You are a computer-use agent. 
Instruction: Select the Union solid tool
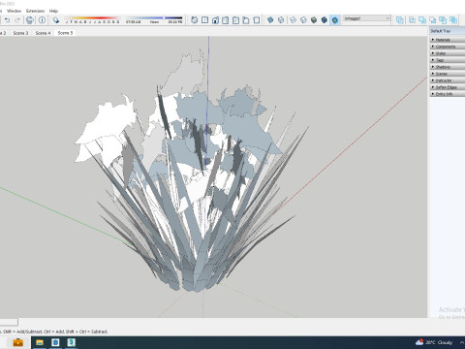pyautogui.click(x=422, y=20)
